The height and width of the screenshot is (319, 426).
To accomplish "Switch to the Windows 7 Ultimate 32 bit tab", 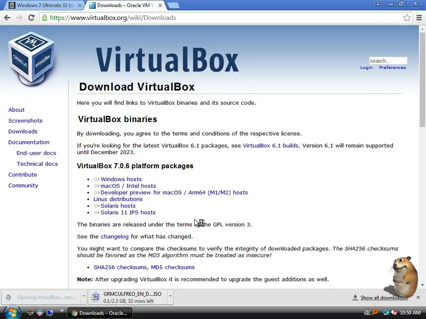I will (45, 5).
